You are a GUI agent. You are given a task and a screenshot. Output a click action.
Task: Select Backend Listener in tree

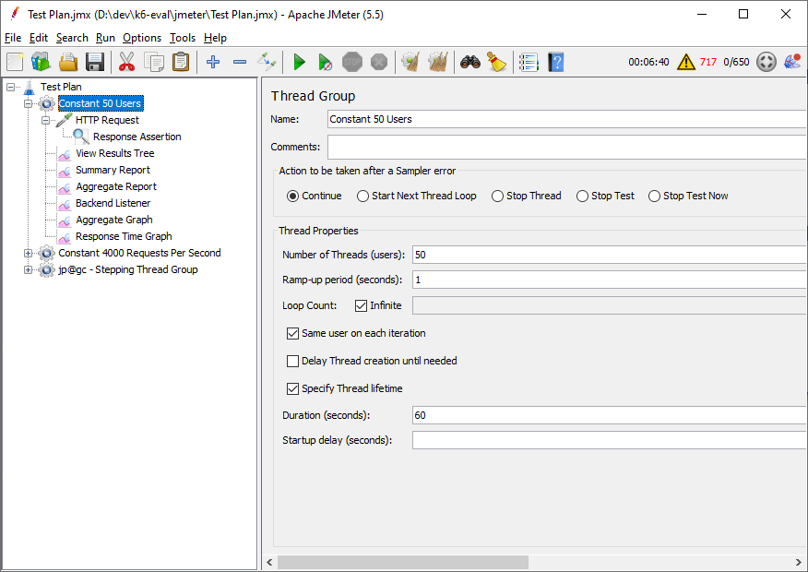pos(113,203)
